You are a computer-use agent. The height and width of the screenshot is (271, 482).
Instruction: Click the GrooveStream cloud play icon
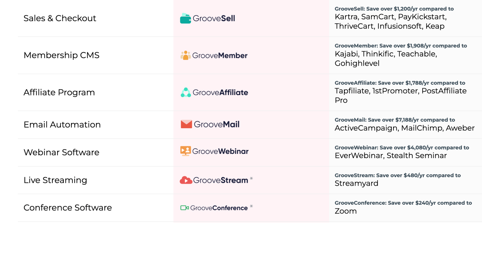[186, 180]
